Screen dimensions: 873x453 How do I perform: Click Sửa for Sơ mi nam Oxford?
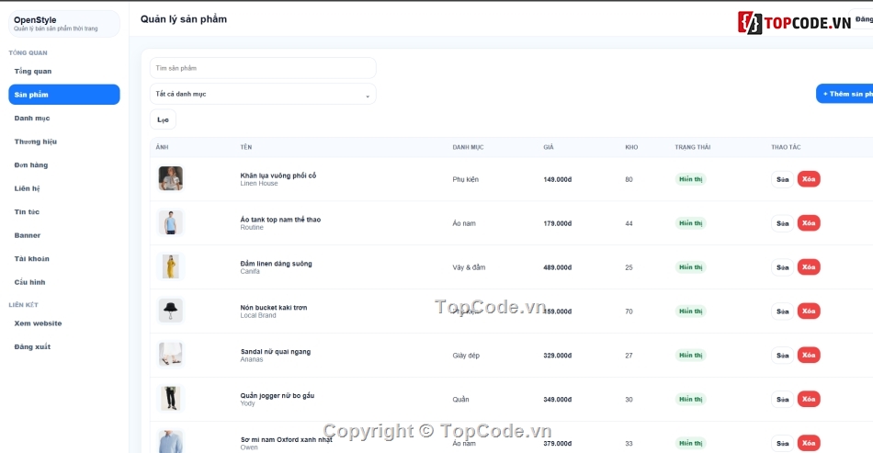click(782, 443)
